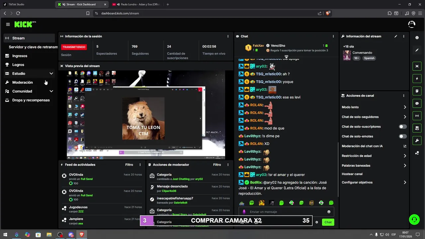Open File Explorer from the taskbar

pos(49,235)
